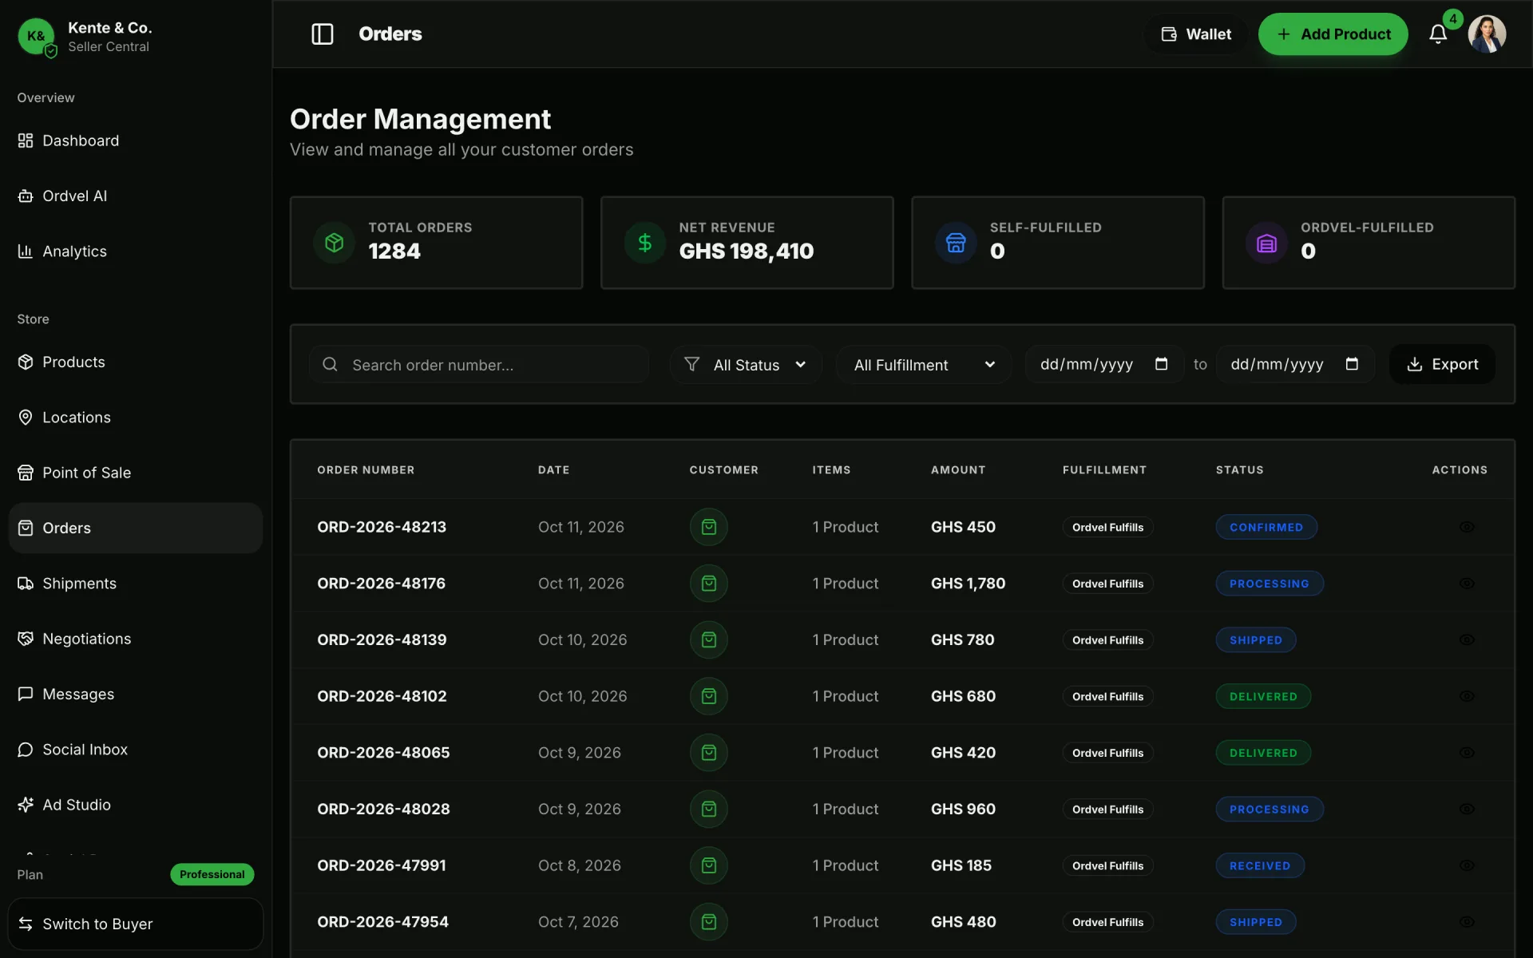The image size is (1533, 958).
Task: View order ORD-2026-48065 via eye icon
Action: [x=1467, y=753]
